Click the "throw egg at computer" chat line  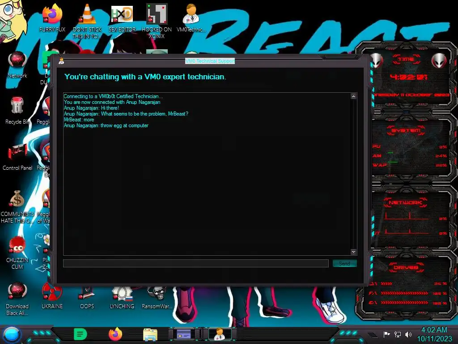(x=106, y=125)
